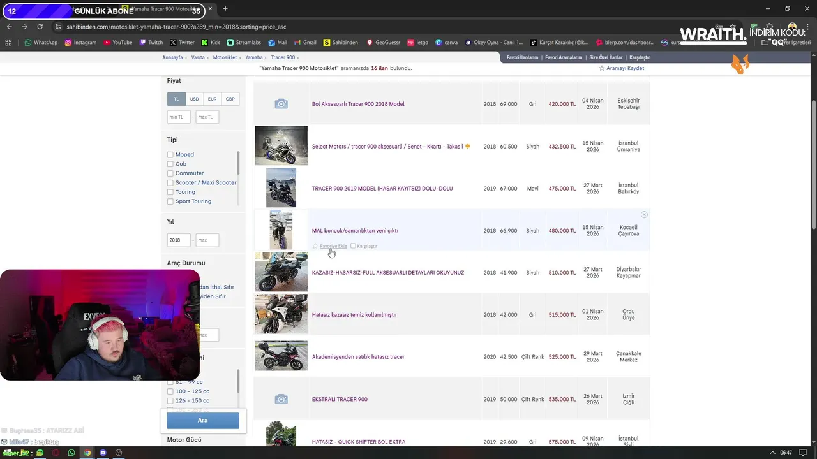The height and width of the screenshot is (459, 817).
Task: Reload the page with refresh icon
Action: click(40, 27)
